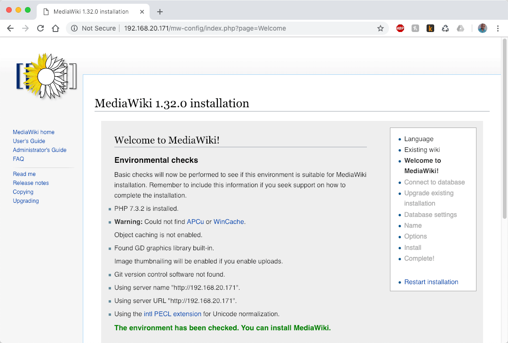Open the Upgrading sidebar link

tap(26, 201)
